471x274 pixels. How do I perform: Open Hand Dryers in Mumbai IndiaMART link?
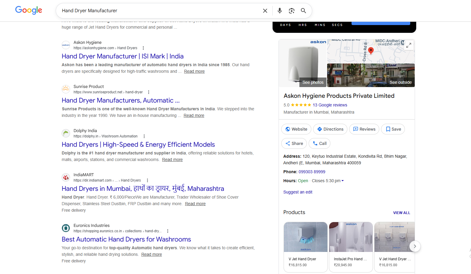coord(143,188)
